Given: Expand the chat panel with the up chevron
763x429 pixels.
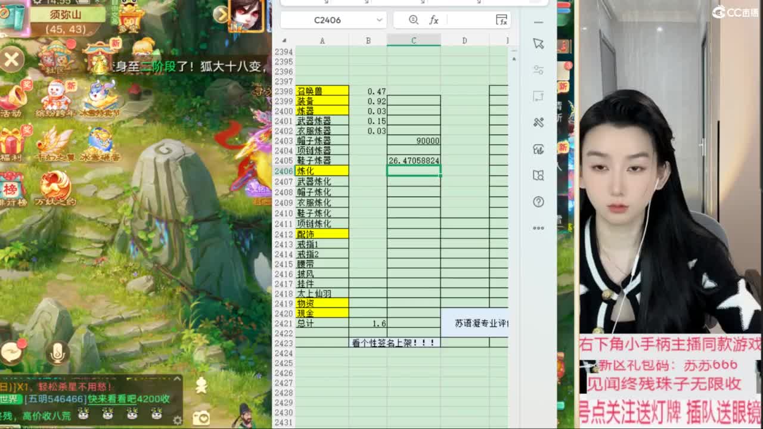Looking at the screenshot, I should [177, 378].
